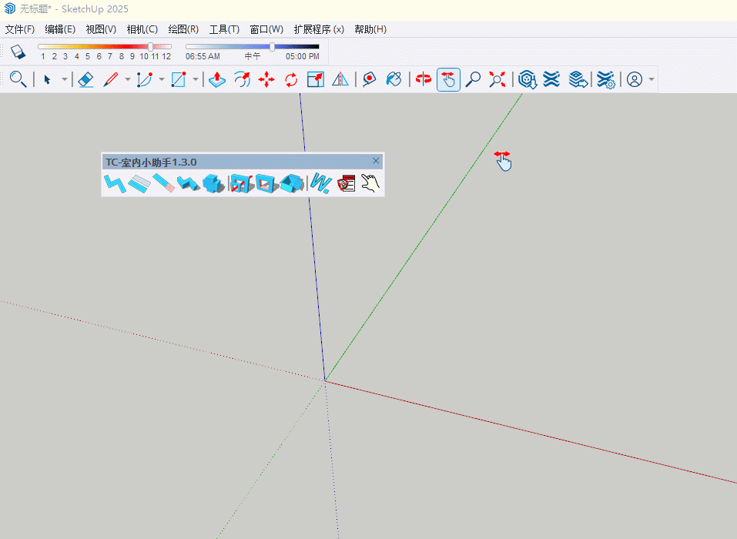Click the TC-室内小助手1.3.0 toolbar title bar
Screen dimensions: 737x539
coord(242,162)
